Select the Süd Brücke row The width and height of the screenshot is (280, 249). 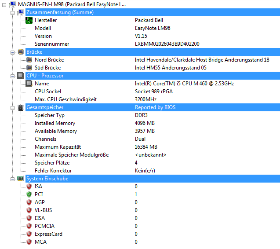click(153, 68)
